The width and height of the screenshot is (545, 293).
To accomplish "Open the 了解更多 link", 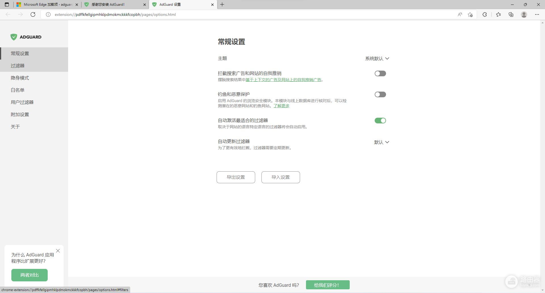I will [x=281, y=106].
